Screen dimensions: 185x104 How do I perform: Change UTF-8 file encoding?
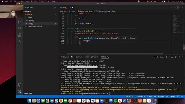click(149, 96)
